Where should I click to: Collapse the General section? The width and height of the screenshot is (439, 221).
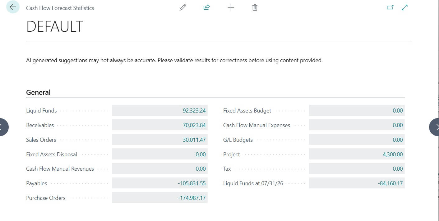coord(38,92)
